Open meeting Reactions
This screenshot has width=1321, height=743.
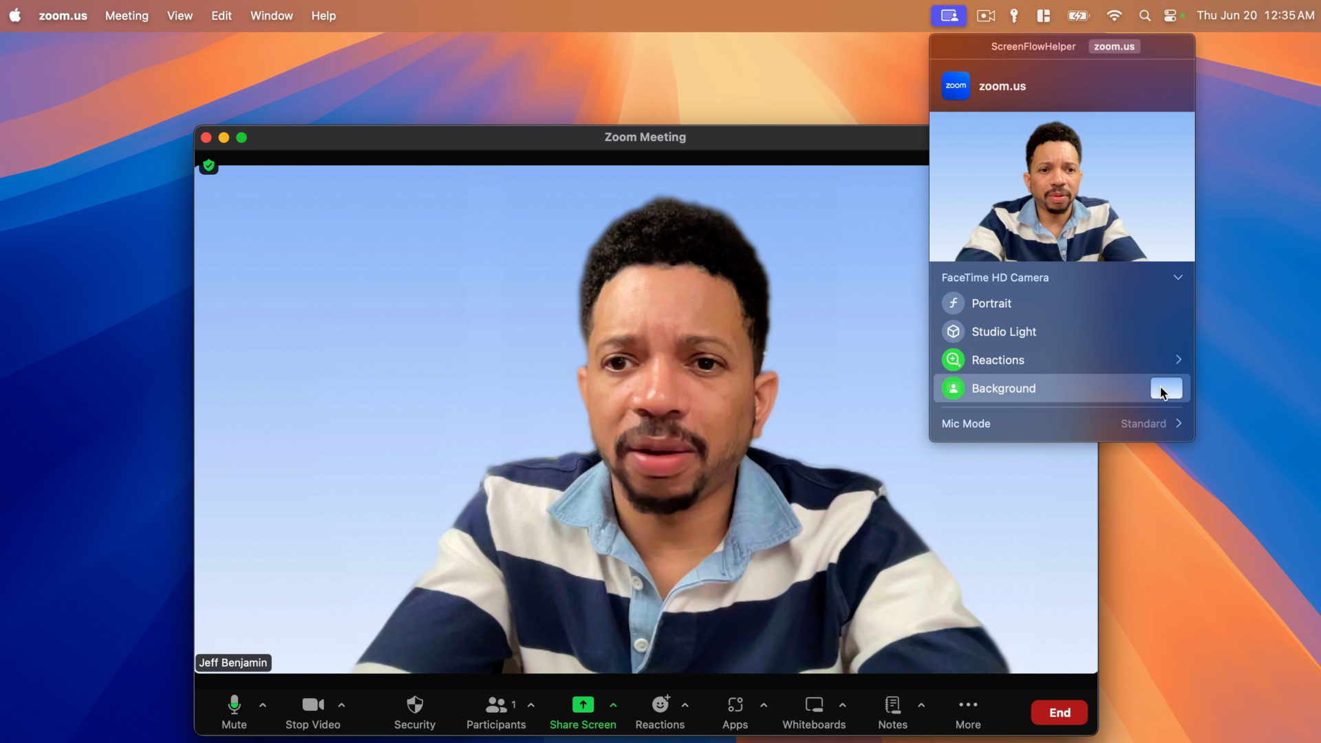(660, 712)
